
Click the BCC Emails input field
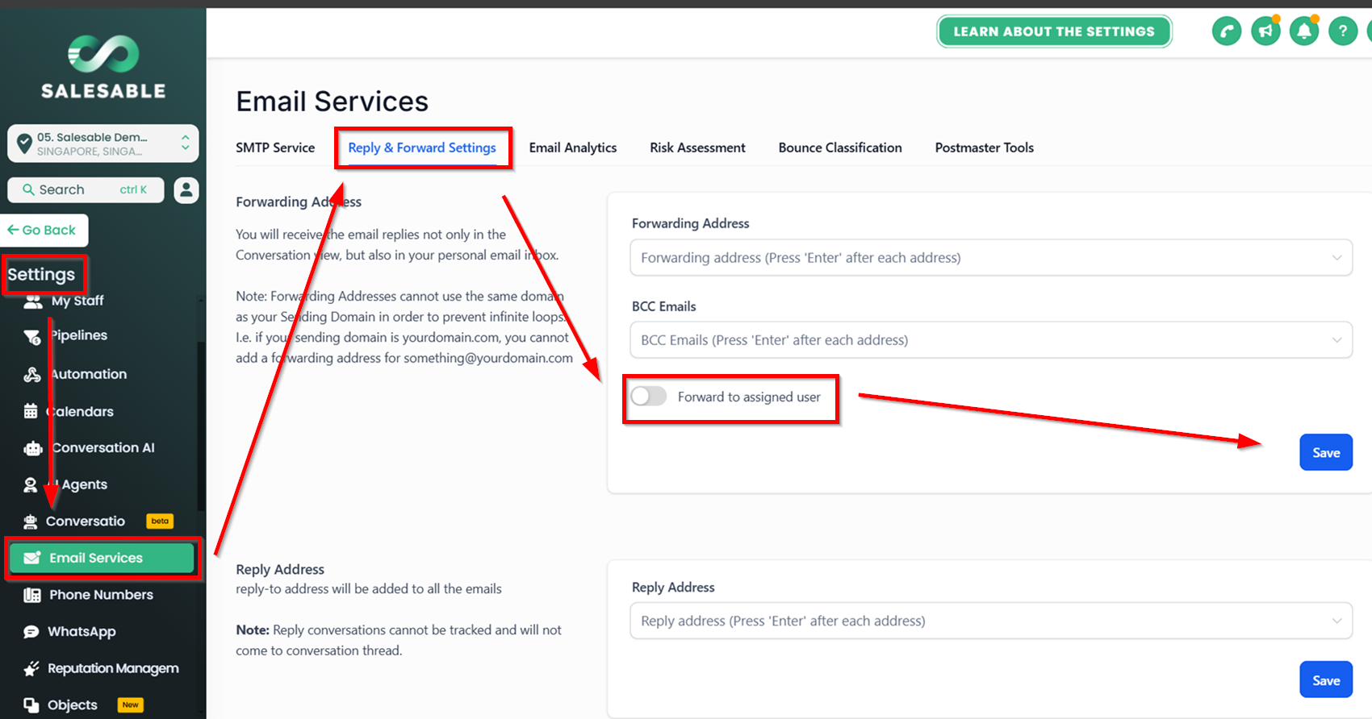(991, 340)
